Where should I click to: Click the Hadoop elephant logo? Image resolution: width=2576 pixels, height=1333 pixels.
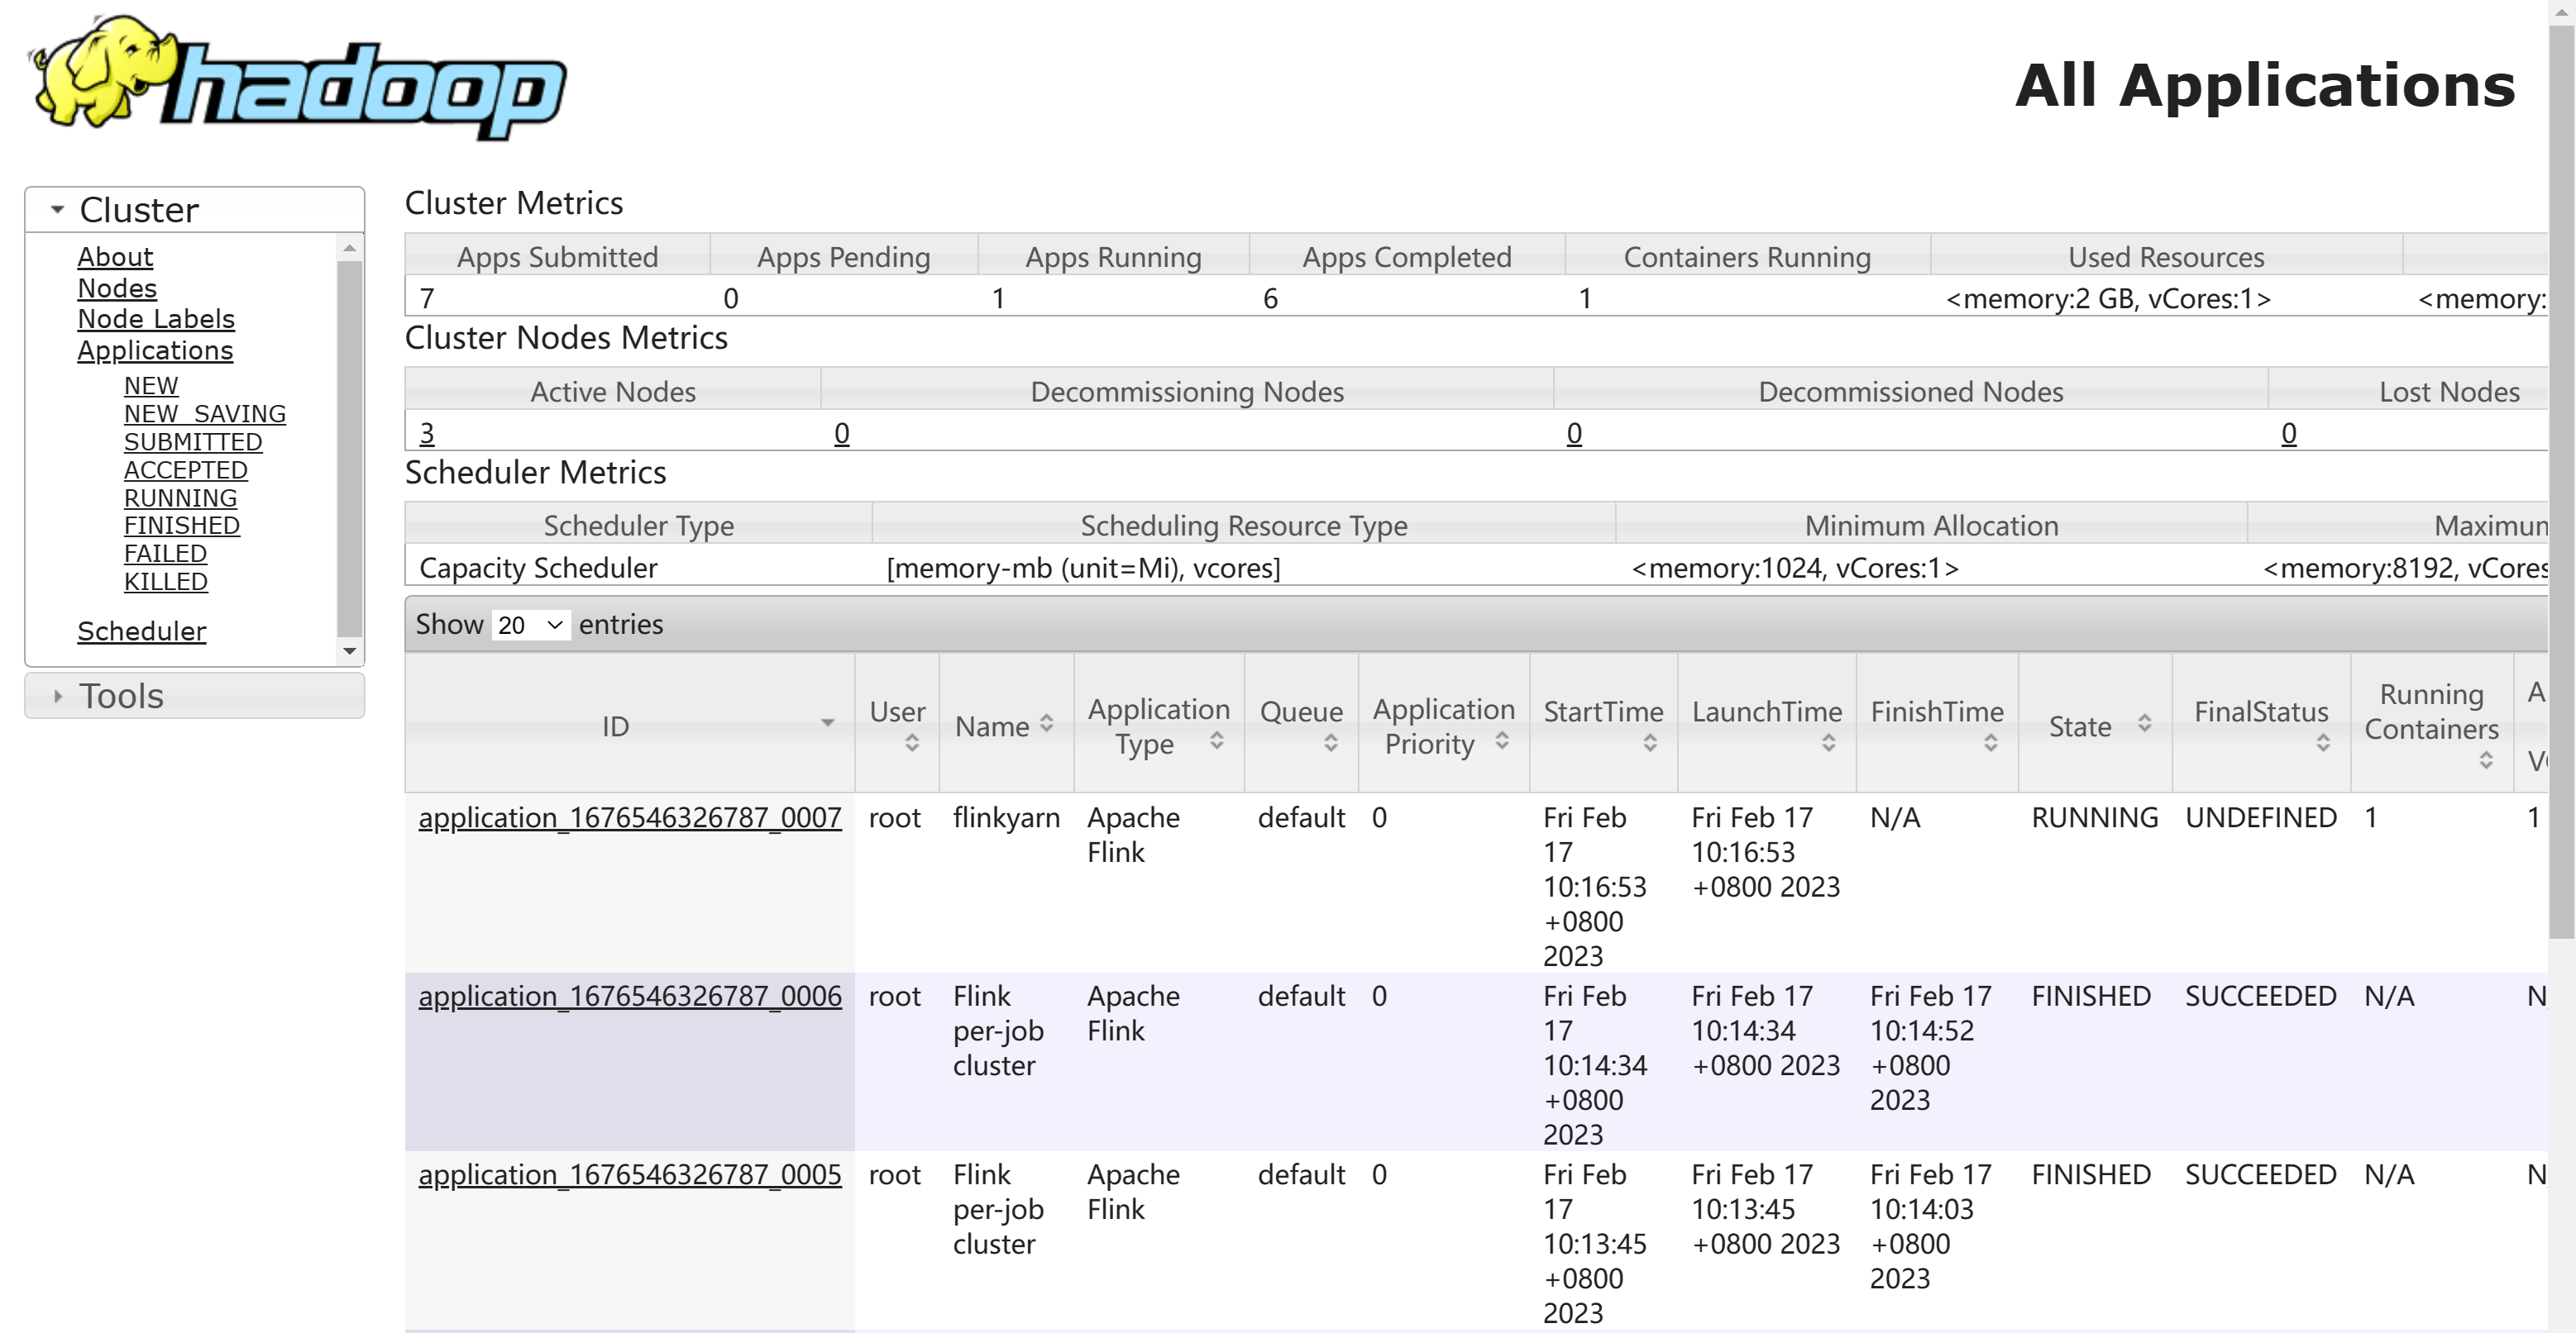[297, 78]
